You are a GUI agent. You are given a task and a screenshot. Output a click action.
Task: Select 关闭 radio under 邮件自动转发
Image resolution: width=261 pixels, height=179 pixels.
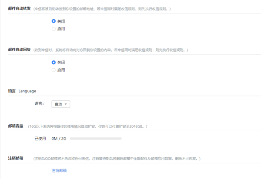[54, 21]
